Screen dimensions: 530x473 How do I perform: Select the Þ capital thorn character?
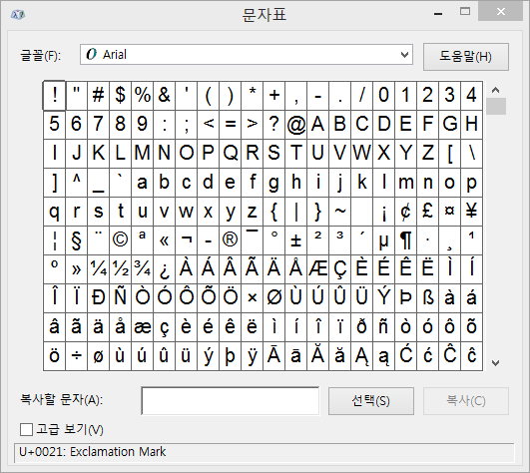click(405, 298)
